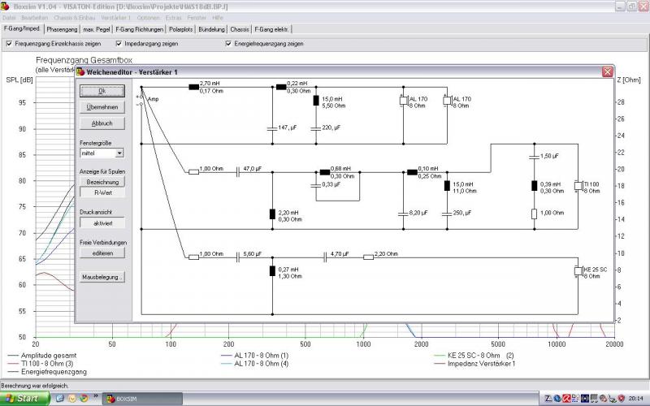Select the TI 100 driver symbol
Viewport: 650px width, 406px height.
tap(578, 186)
